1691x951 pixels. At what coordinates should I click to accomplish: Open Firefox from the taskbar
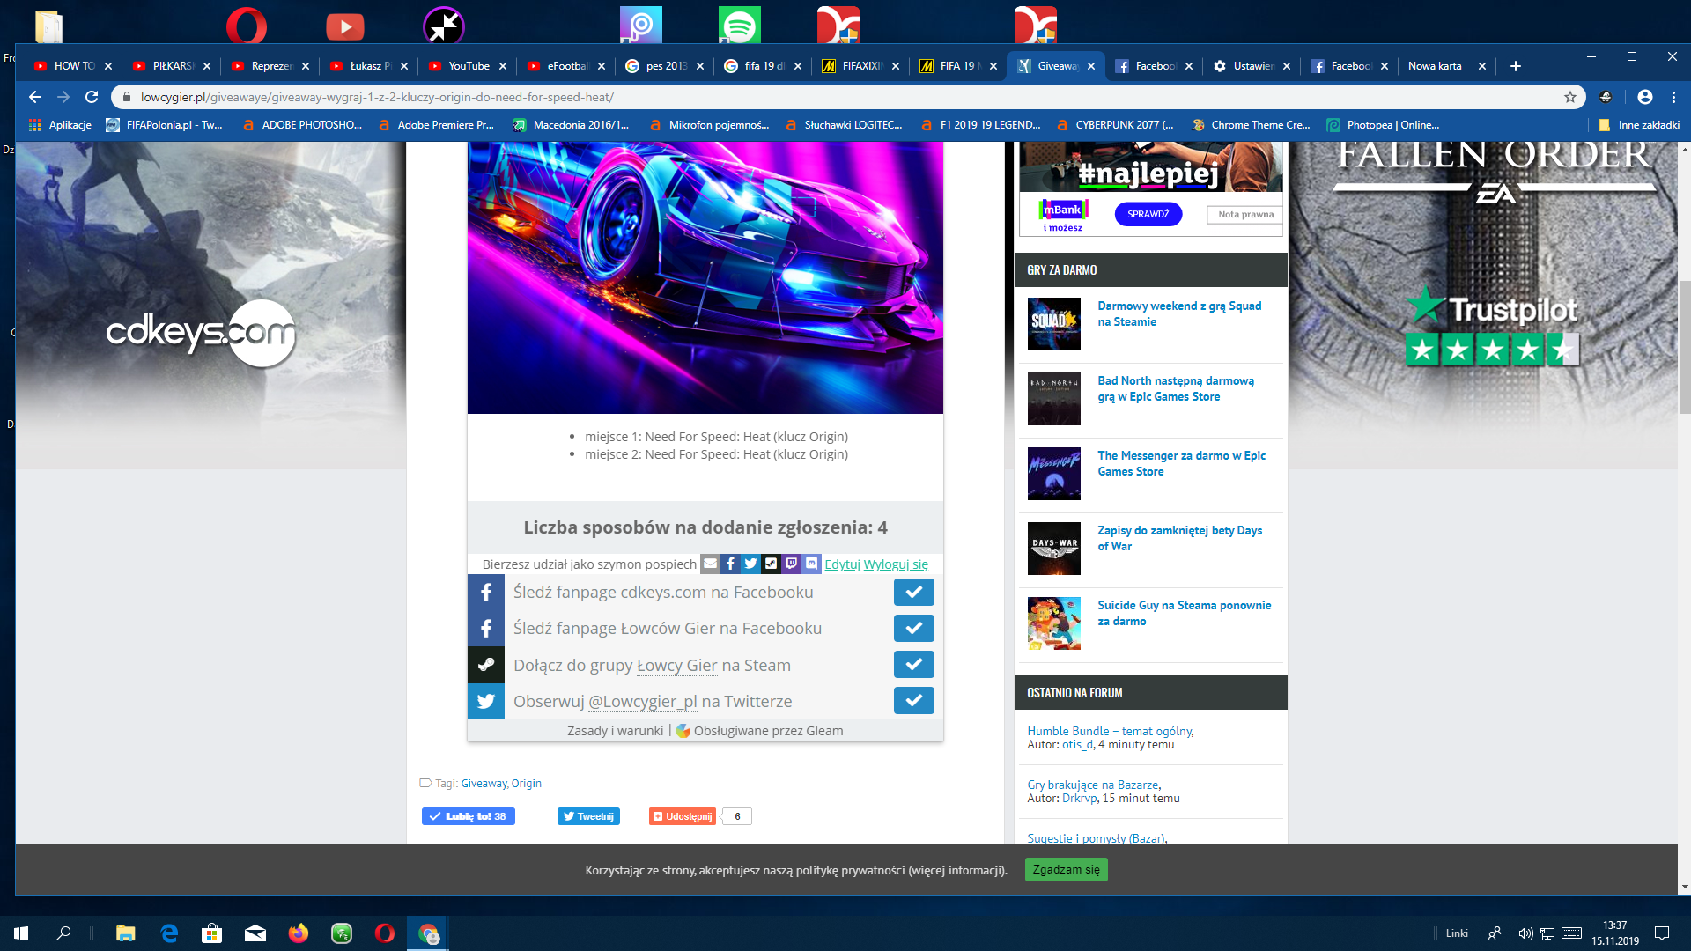point(299,933)
